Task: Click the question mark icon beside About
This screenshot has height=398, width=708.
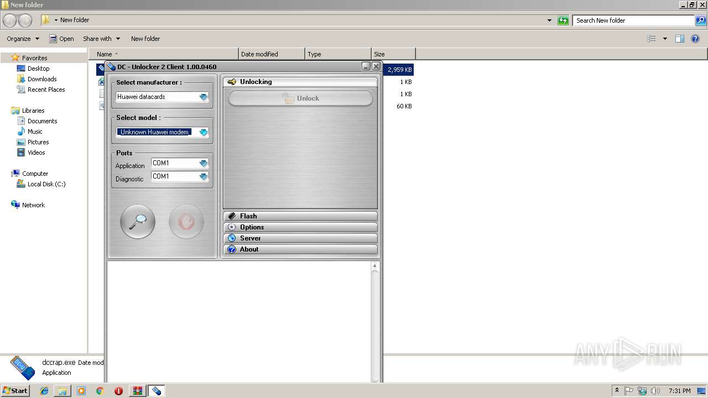Action: pos(232,249)
